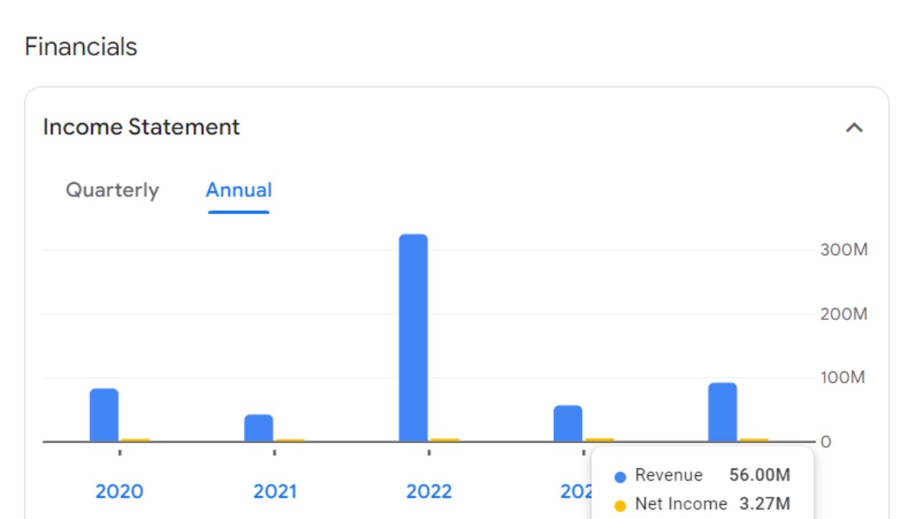Image resolution: width=923 pixels, height=519 pixels.
Task: Switch to the Quarterly tab
Action: point(112,190)
